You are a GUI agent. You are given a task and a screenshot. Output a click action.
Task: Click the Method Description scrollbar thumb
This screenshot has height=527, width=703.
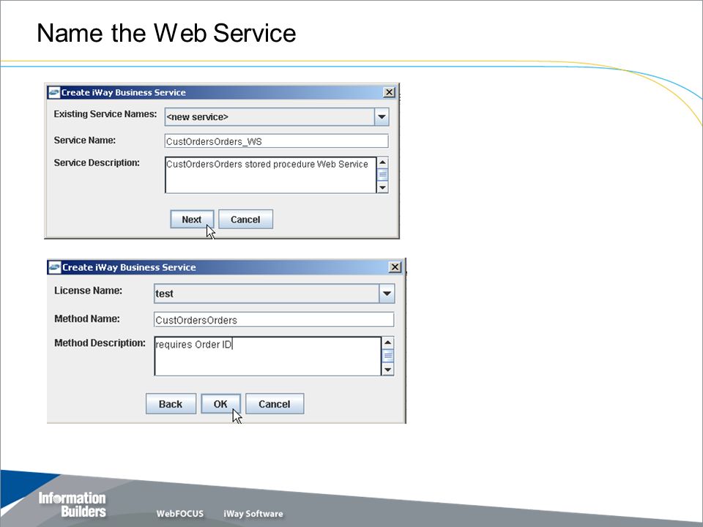click(388, 356)
